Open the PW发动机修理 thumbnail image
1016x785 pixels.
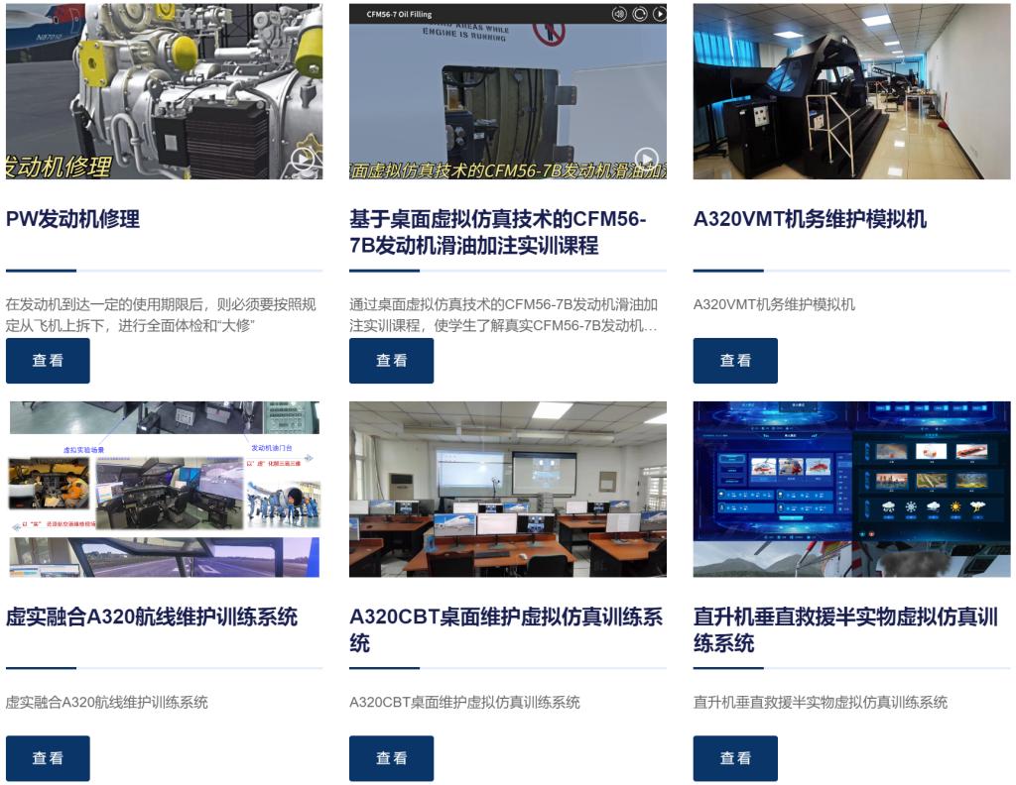pos(164,91)
